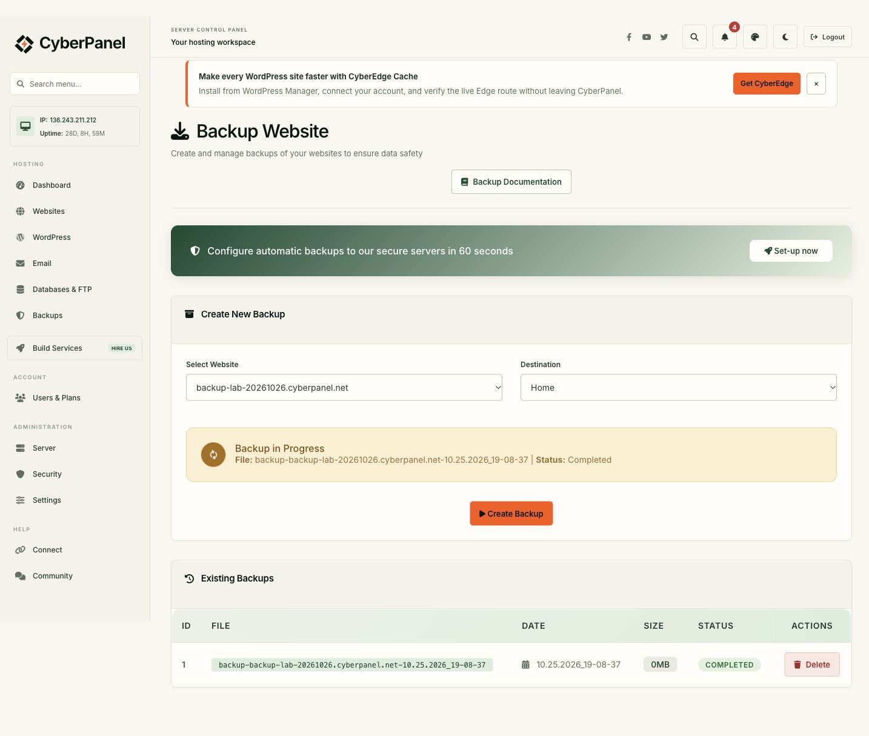Expand the Destination dropdown
The width and height of the screenshot is (869, 736).
[679, 388]
